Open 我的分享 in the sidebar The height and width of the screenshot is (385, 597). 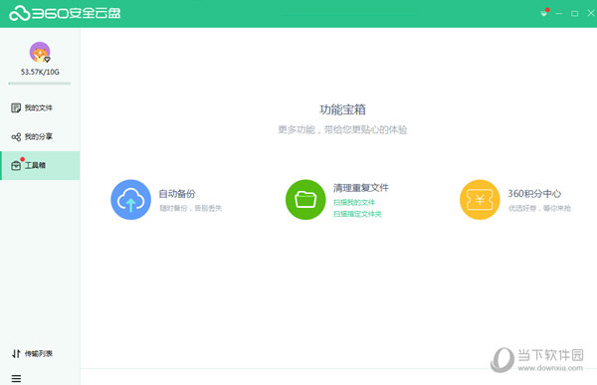coord(40,136)
